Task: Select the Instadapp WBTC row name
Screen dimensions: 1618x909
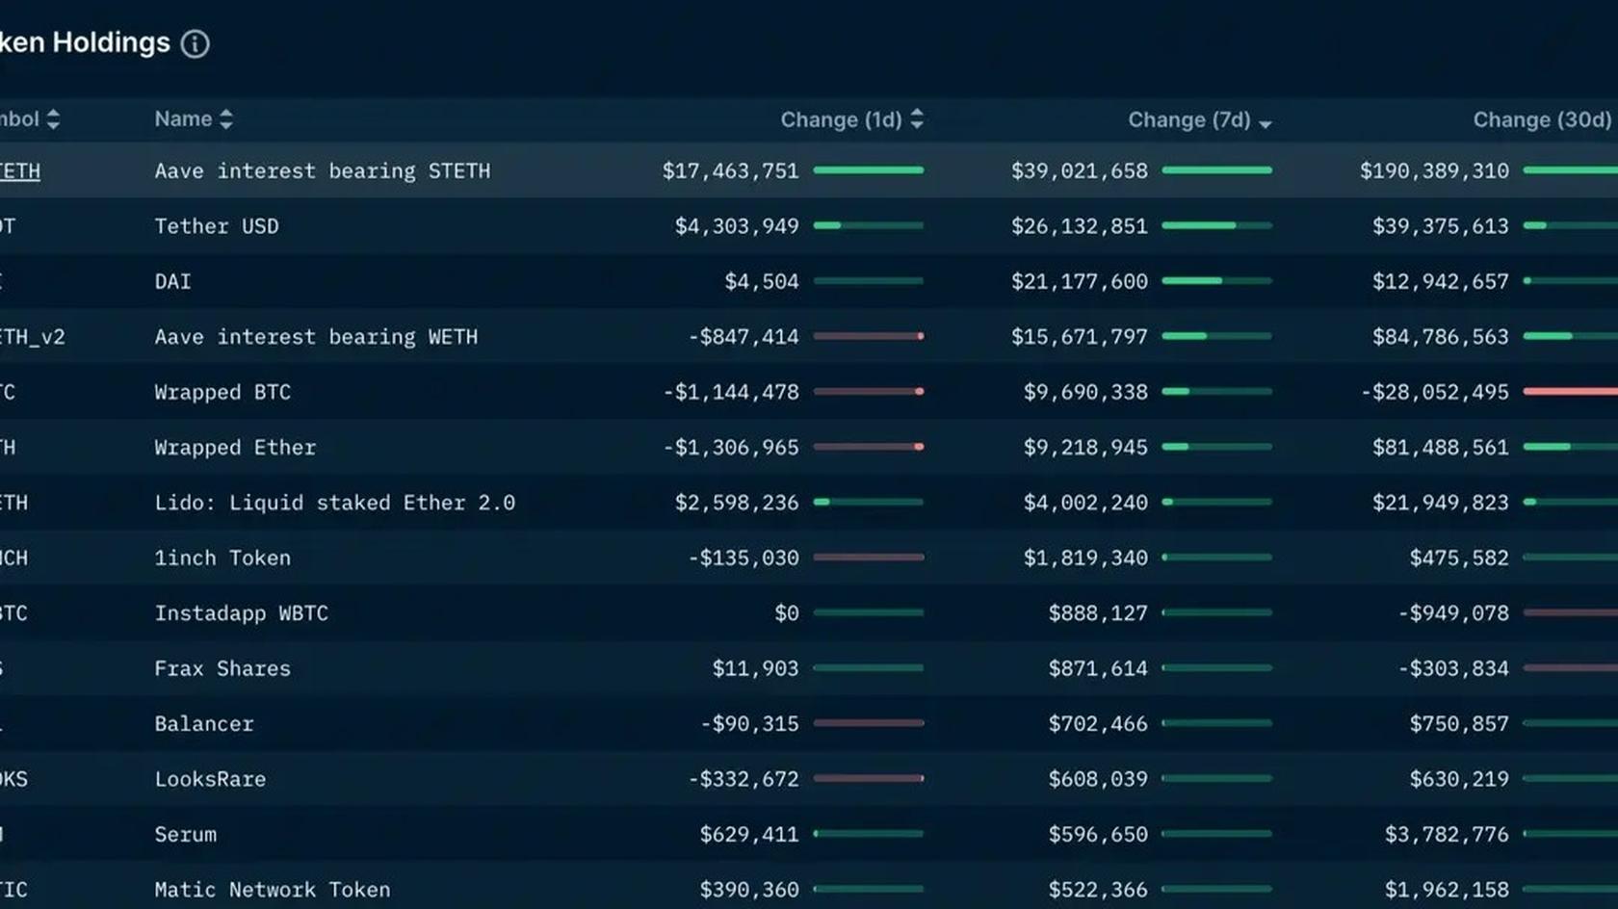Action: (242, 613)
